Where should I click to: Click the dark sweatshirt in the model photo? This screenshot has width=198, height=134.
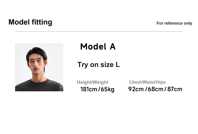tap(39, 86)
